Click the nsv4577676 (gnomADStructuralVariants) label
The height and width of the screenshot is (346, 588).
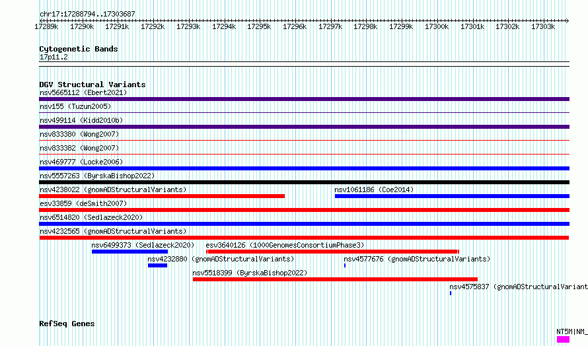(x=417, y=259)
